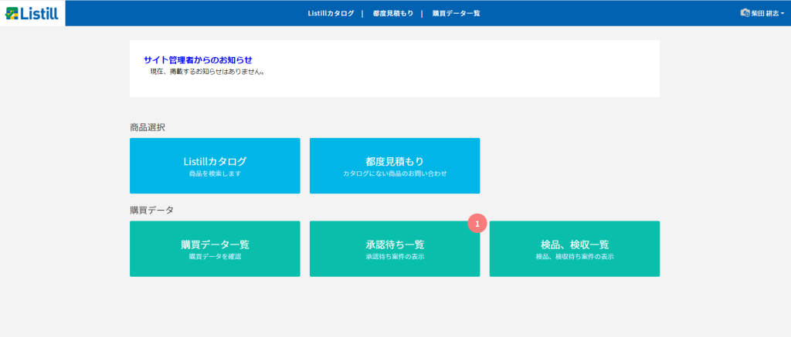Click the 購買データ section label
791x337 pixels.
[151, 210]
